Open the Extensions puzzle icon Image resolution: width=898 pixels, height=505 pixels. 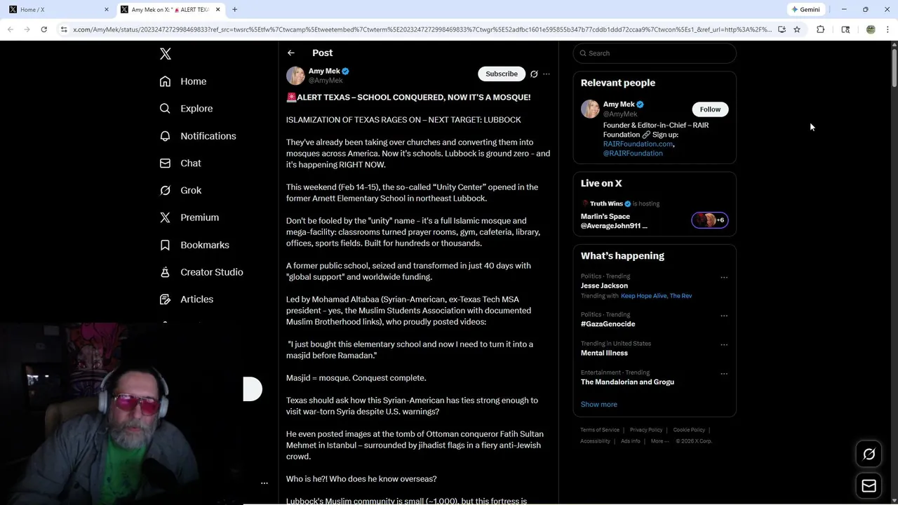click(821, 29)
